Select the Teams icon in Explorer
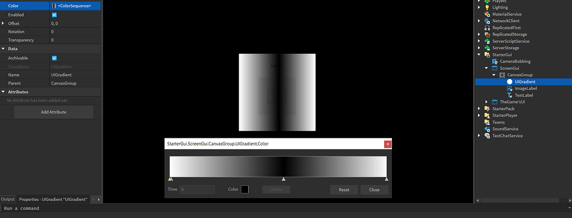Viewport: 572px width, 218px height. [487, 122]
